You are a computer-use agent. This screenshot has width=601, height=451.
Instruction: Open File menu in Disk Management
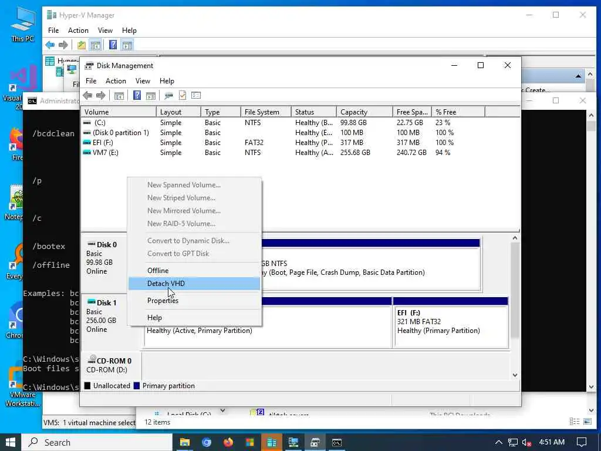[x=91, y=81]
